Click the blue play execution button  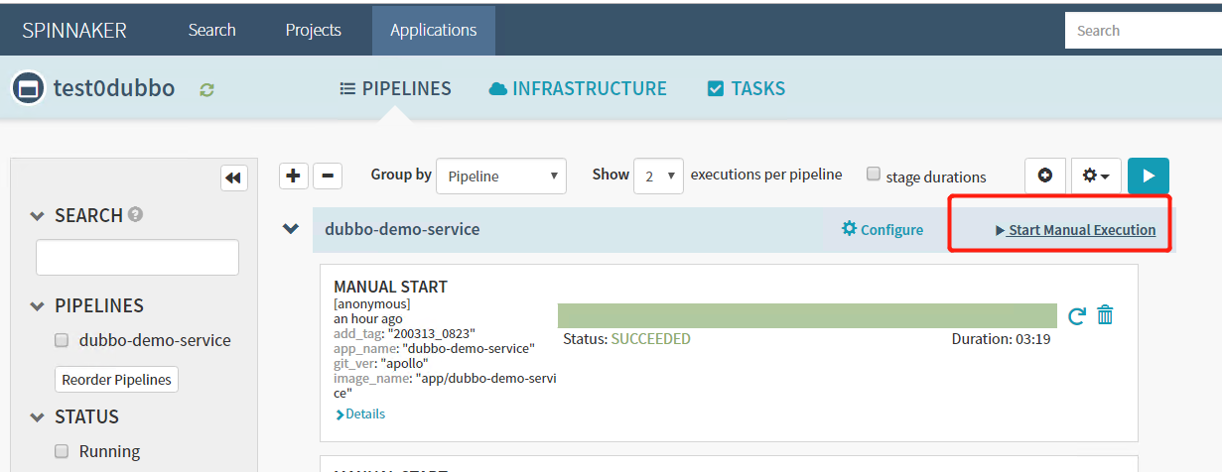[1148, 176]
